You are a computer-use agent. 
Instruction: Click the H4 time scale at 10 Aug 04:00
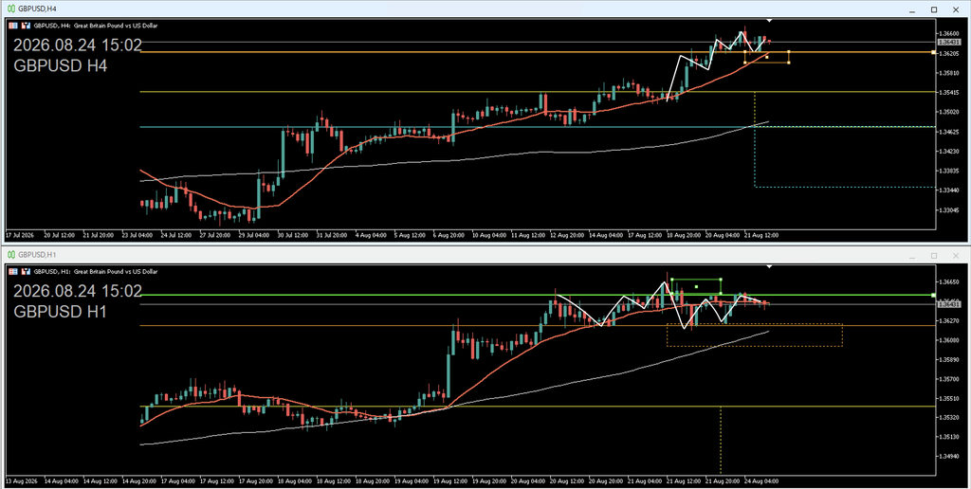489,236
